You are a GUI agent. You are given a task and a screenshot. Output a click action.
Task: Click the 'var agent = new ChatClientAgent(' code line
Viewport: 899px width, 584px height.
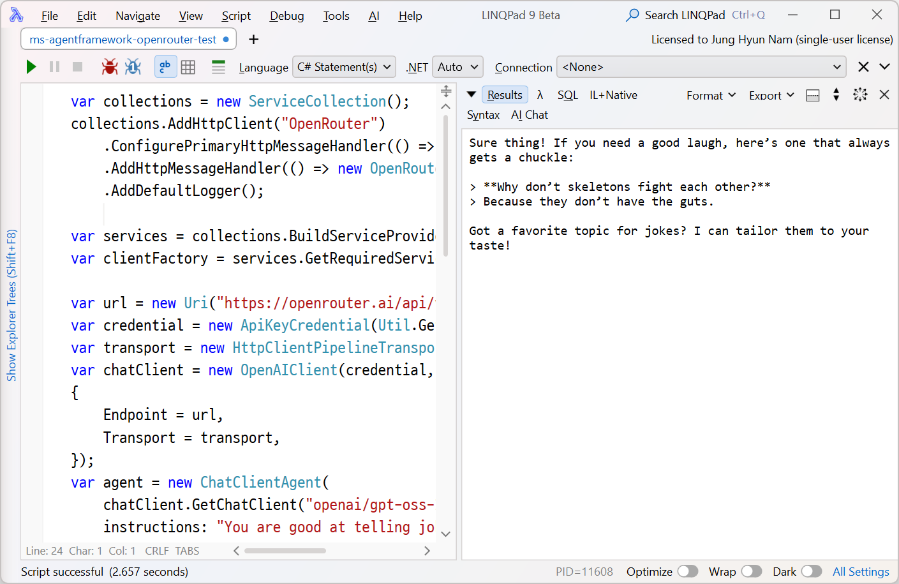200,483
